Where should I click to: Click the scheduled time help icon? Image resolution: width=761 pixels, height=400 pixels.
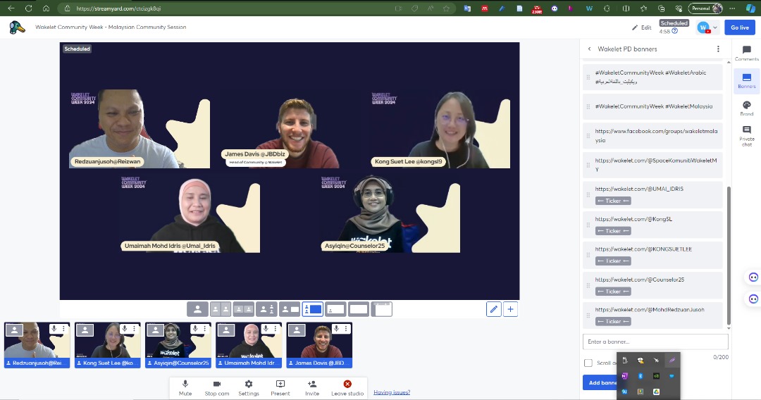coord(674,31)
